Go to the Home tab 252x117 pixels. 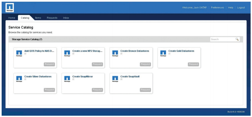click(11, 18)
